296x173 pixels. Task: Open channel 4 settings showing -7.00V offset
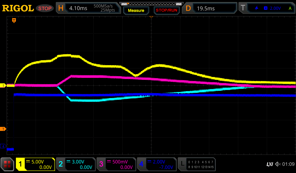(x=157, y=164)
